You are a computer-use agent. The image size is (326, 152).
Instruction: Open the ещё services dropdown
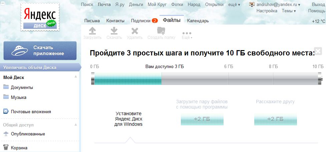point(234,5)
